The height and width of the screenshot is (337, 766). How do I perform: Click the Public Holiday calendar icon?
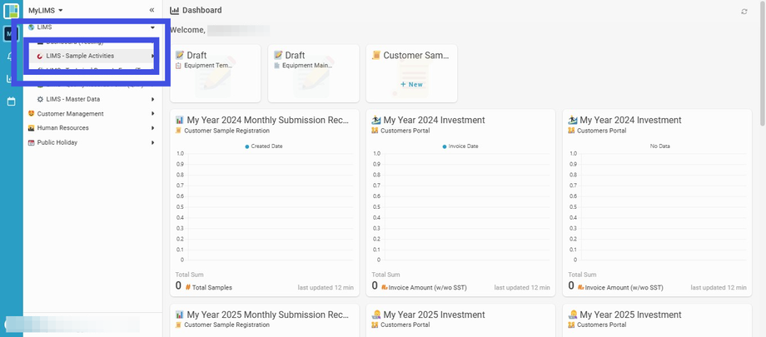pos(31,142)
